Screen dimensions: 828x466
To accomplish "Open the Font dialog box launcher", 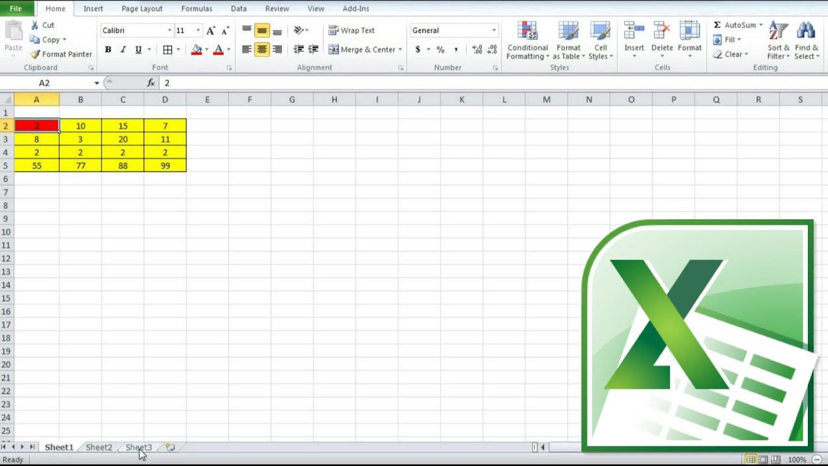I will (x=229, y=68).
